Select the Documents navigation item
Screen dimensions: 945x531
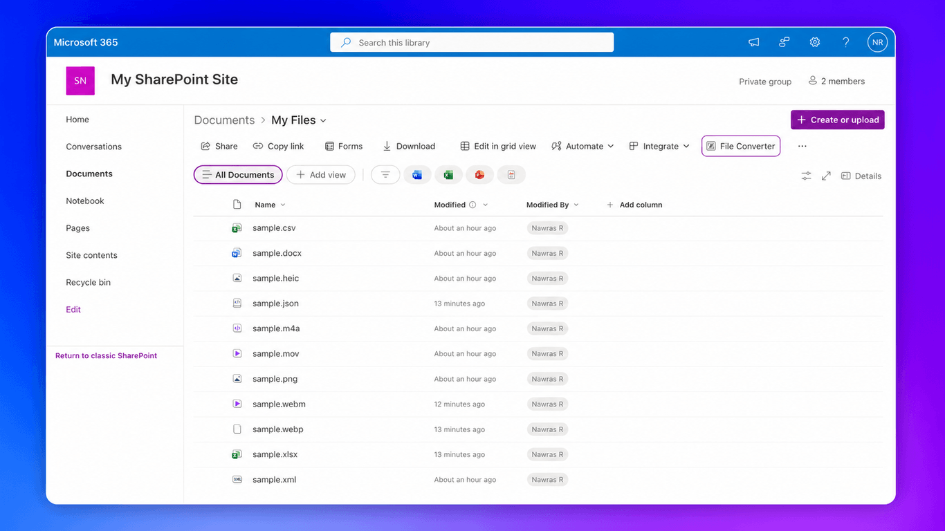(89, 174)
